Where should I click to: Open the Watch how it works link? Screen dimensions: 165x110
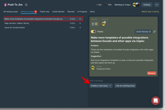click(x=150, y=12)
